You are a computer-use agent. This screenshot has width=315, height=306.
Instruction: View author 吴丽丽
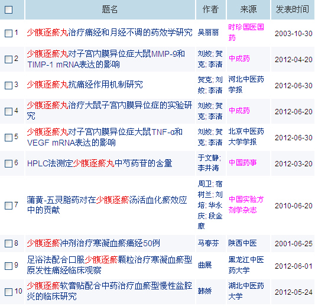pyautogui.click(x=208, y=33)
